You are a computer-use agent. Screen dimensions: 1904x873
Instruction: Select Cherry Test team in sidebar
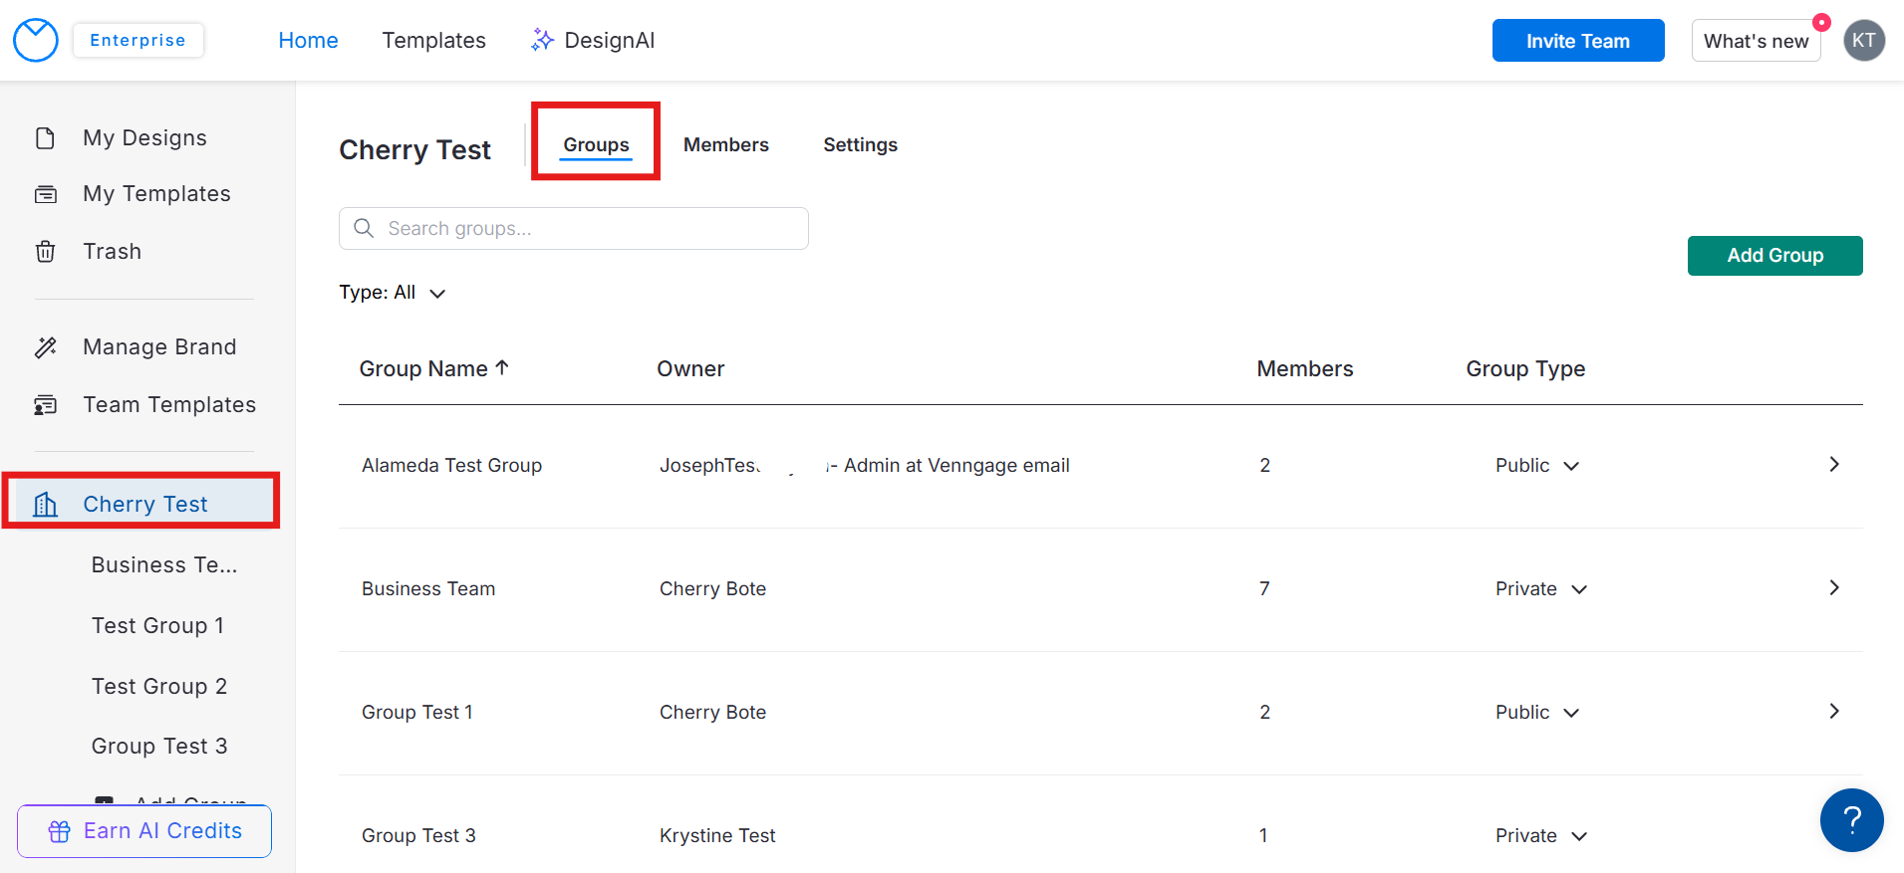144,504
